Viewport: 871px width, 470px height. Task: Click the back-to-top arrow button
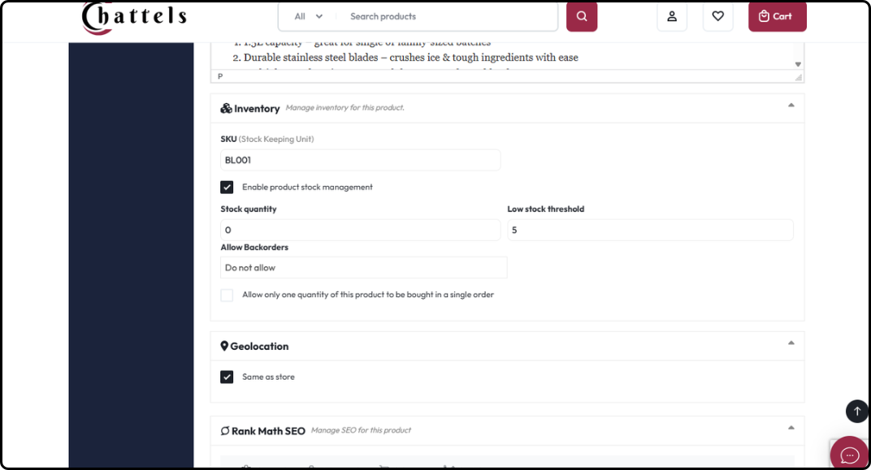pos(856,412)
